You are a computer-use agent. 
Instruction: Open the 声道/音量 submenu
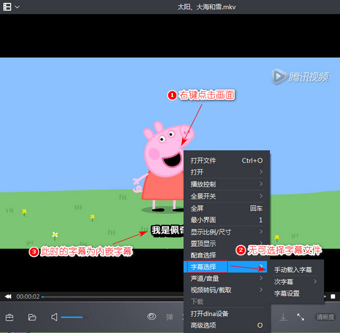point(227,279)
